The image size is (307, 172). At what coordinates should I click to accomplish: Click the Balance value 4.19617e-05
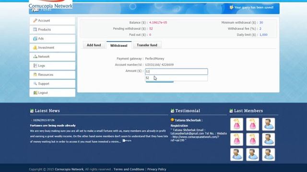158,22
